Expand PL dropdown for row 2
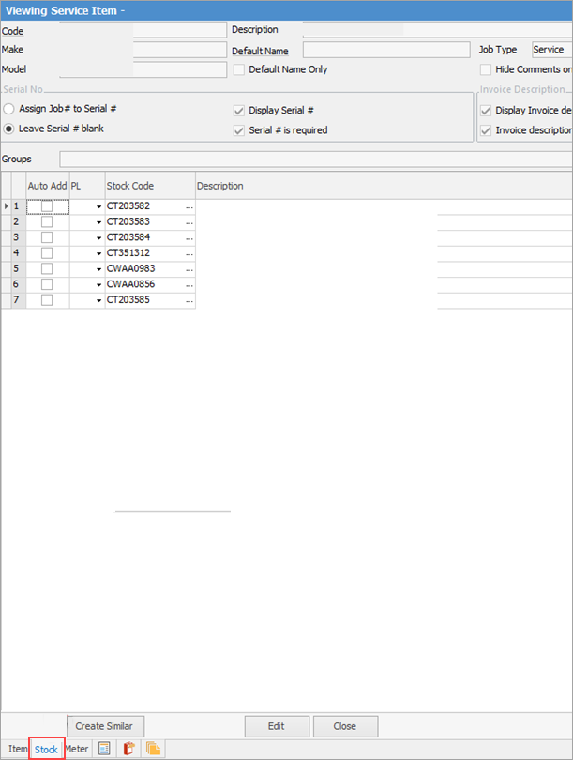The width and height of the screenshot is (573, 760). point(98,222)
